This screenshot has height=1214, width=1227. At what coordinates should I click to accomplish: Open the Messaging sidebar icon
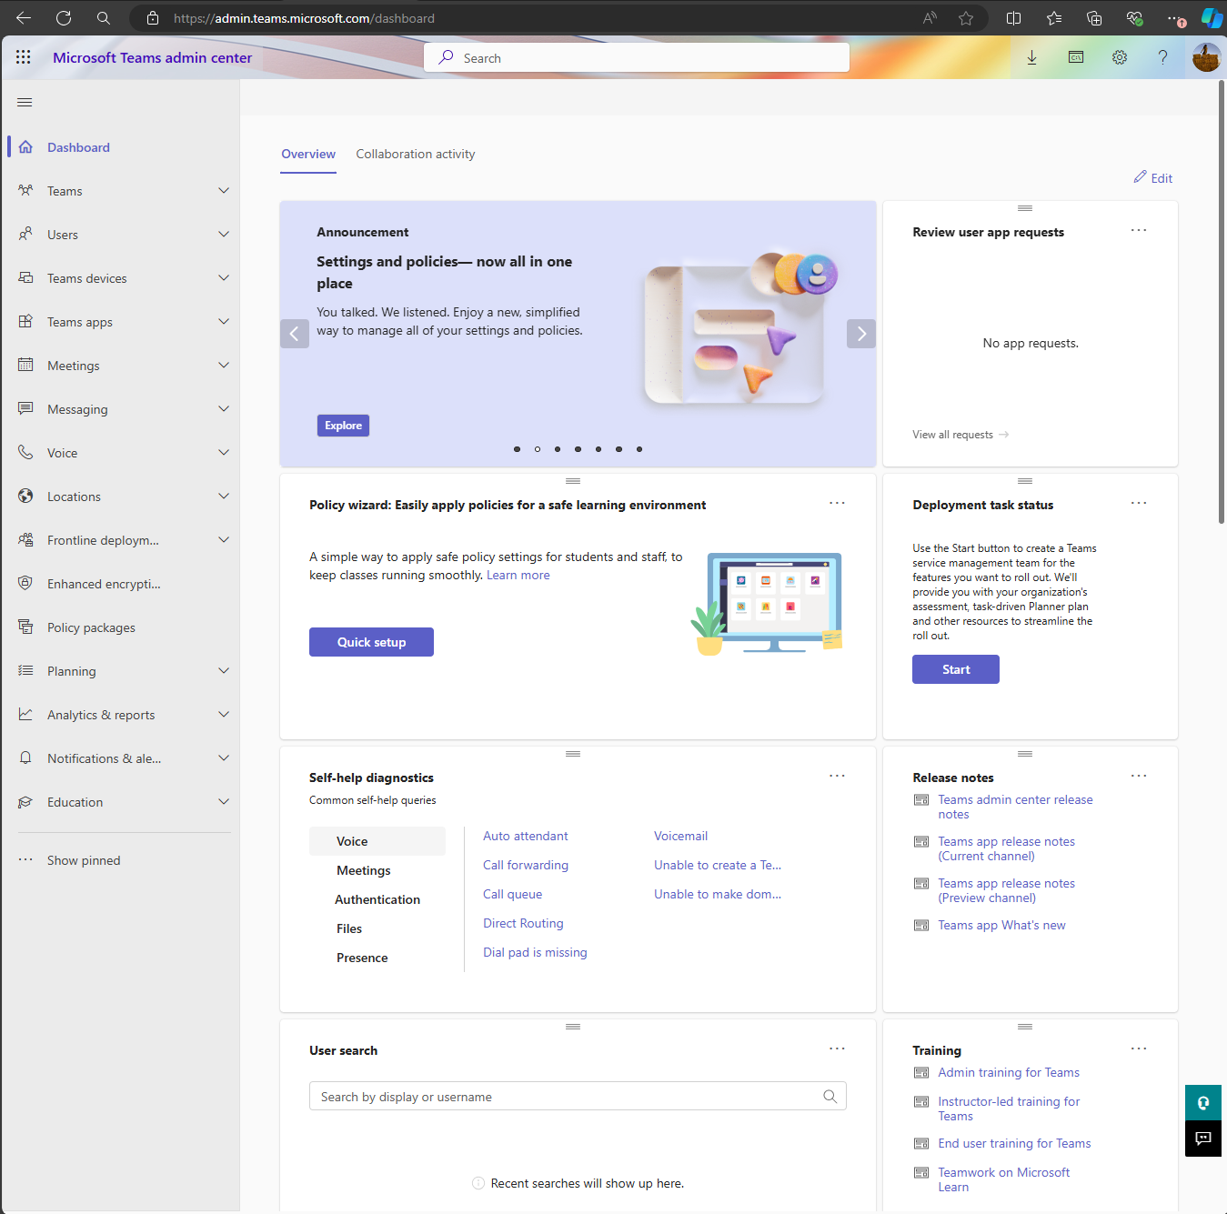point(26,408)
